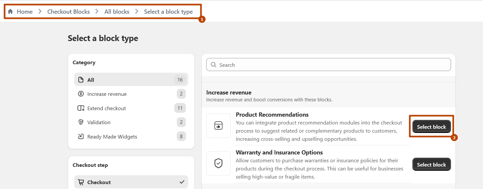Open Checkout Blocks breadcrumb link
Screen dimensions: 483x189
click(x=68, y=12)
